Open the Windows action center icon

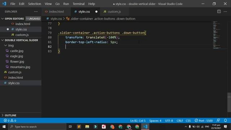click(225, 127)
